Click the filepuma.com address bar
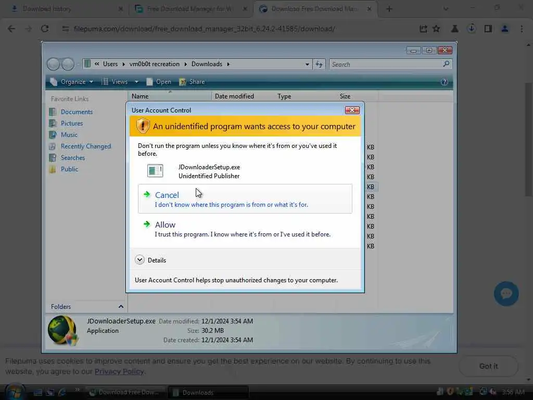 pyautogui.click(x=204, y=29)
